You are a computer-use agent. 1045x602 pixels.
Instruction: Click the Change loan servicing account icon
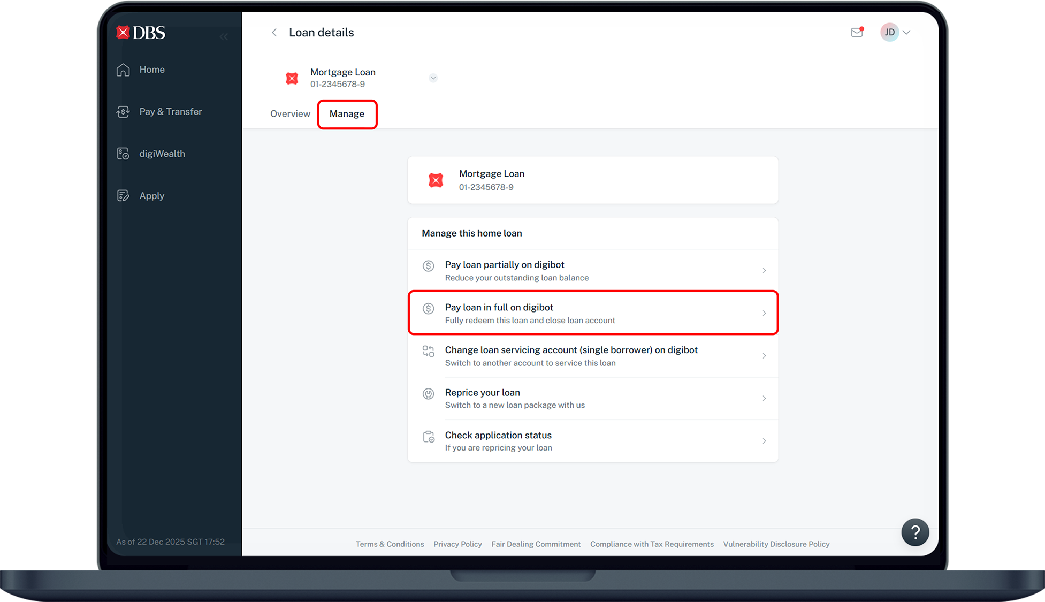[x=429, y=351]
